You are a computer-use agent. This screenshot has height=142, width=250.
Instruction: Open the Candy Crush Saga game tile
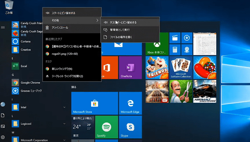tap(205, 68)
